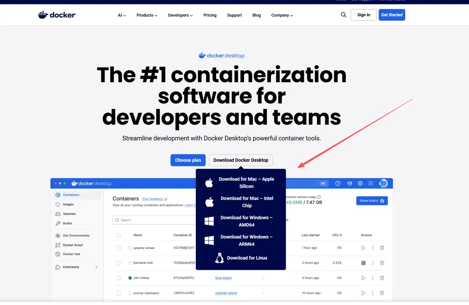469x305 pixels.
Task: Click the user avatar icon
Action: coord(383,183)
